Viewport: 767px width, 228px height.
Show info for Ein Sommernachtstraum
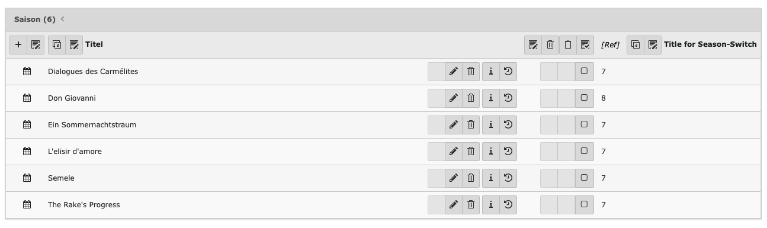pos(491,125)
